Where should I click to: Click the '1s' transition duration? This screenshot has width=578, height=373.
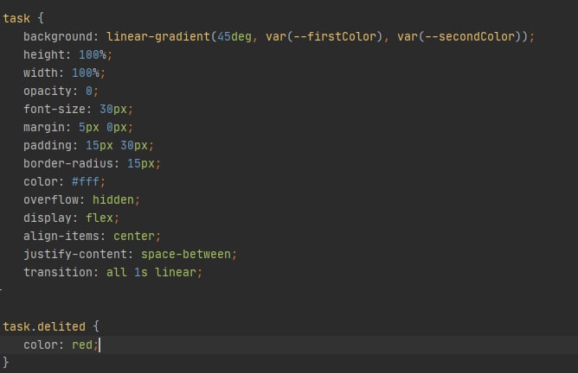coord(141,272)
